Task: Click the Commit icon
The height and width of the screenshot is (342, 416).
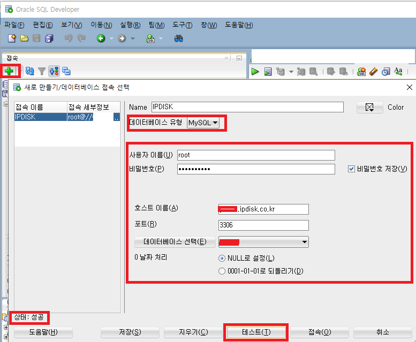Action: pyautogui.click(x=331, y=72)
